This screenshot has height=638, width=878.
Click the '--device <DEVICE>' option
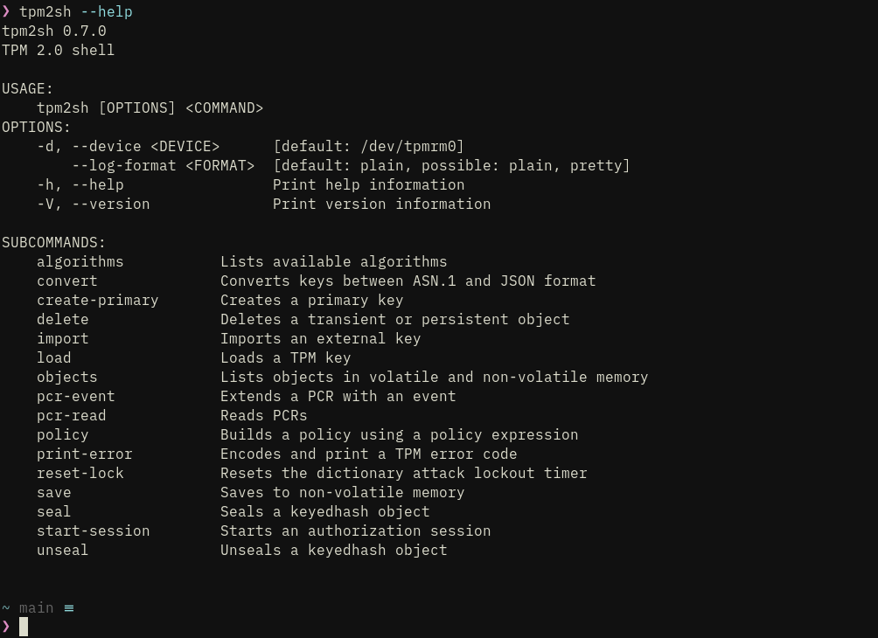(x=145, y=147)
